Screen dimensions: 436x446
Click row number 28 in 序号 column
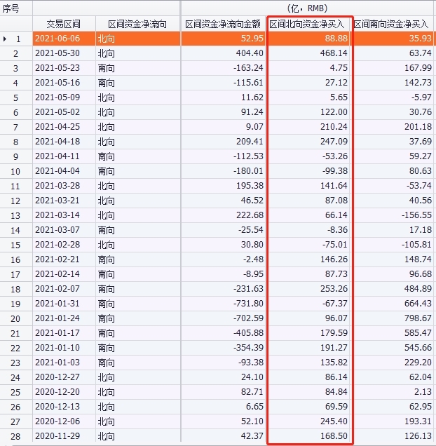coord(16,437)
